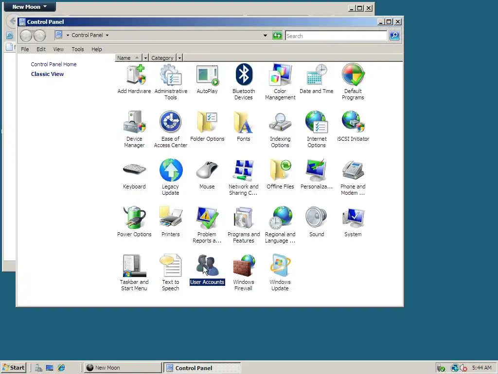Go to Control Panel Home
The width and height of the screenshot is (498, 374).
pyautogui.click(x=53, y=64)
